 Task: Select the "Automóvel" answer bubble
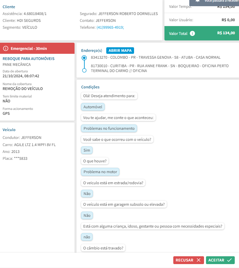(93, 107)
